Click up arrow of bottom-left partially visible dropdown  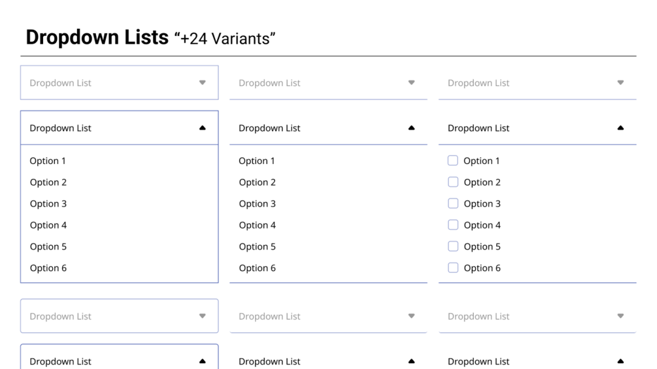tap(202, 361)
